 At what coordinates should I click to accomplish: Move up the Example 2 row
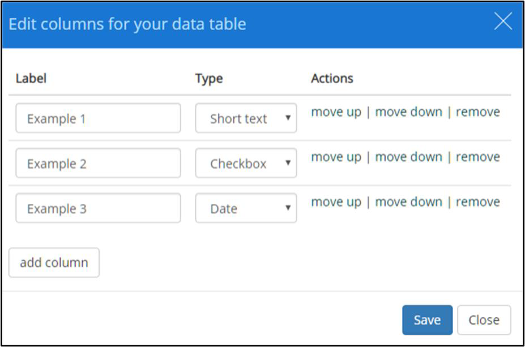pos(336,157)
